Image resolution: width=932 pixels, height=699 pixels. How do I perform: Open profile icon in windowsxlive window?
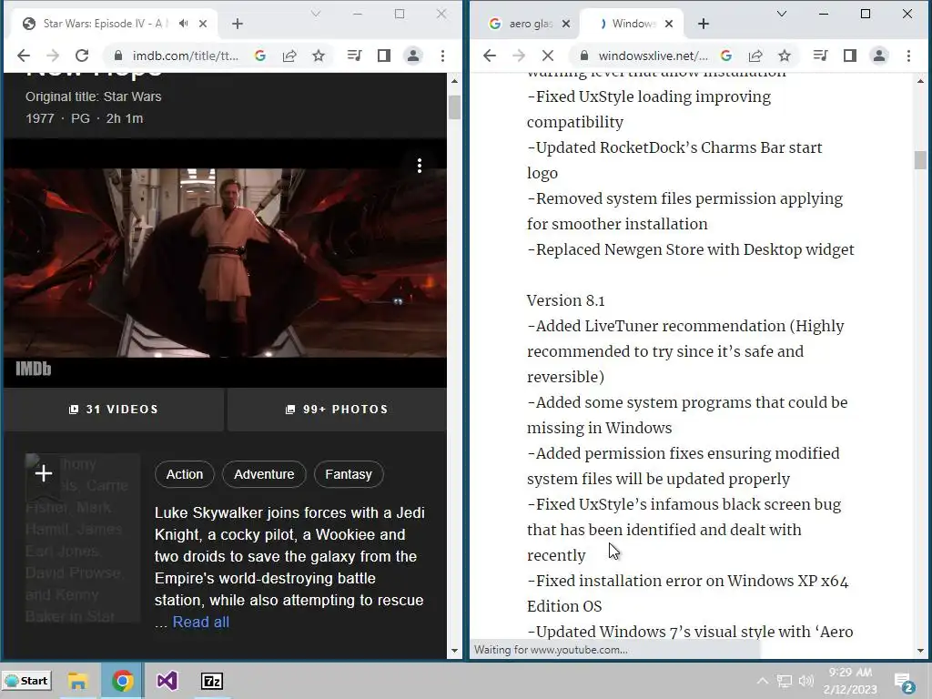[x=879, y=56]
